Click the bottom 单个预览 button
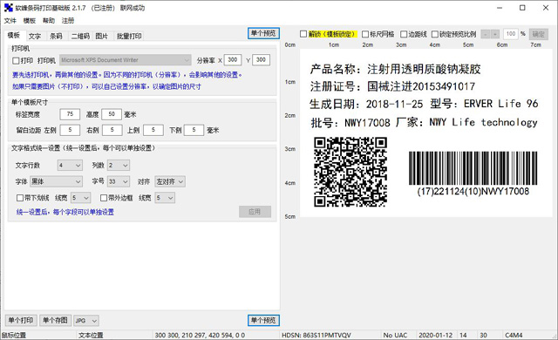558x340 pixels. (x=263, y=320)
